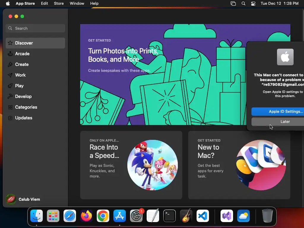Launch Firefox from the Dock

86,216
